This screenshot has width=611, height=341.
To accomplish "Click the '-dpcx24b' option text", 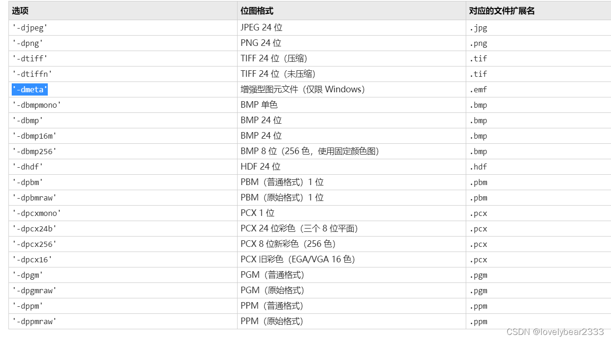I will [x=35, y=229].
